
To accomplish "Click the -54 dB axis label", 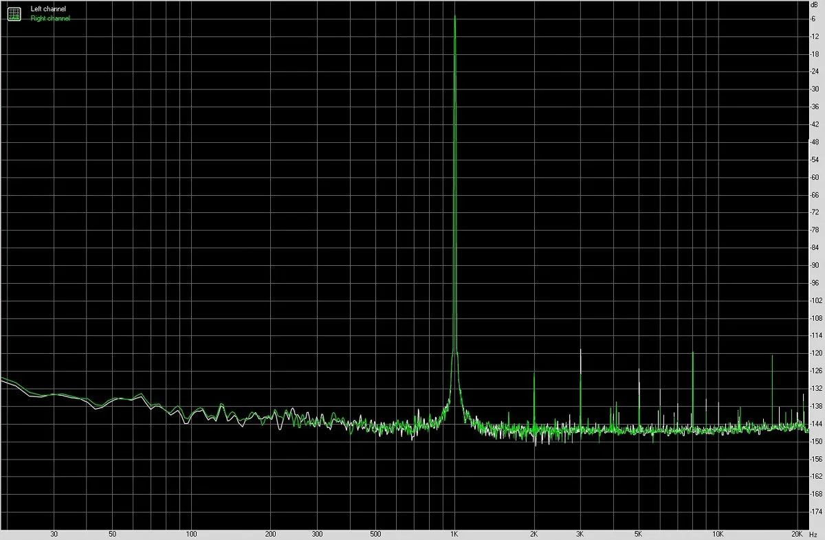I will point(815,159).
